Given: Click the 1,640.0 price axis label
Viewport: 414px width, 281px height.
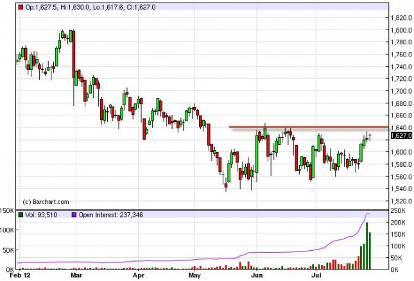Looking at the screenshot, I should coord(401,128).
